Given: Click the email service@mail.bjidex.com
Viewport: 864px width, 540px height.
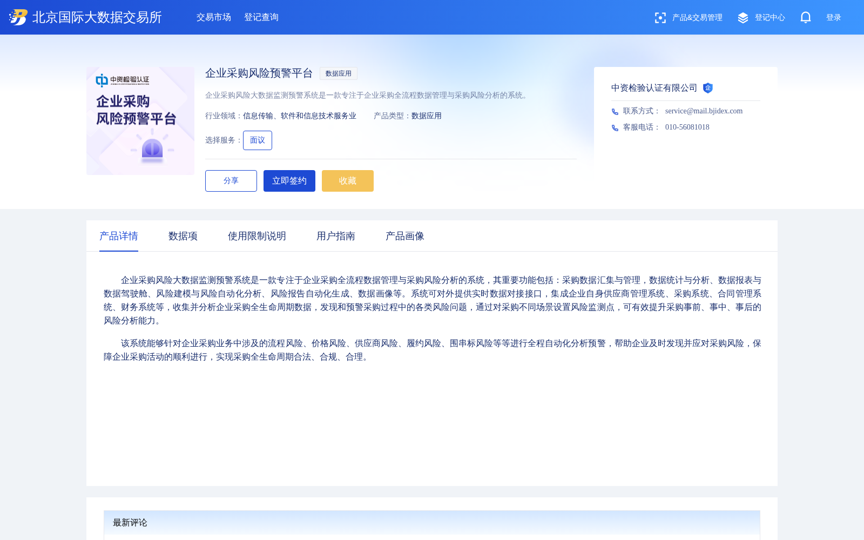Looking at the screenshot, I should coord(704,111).
